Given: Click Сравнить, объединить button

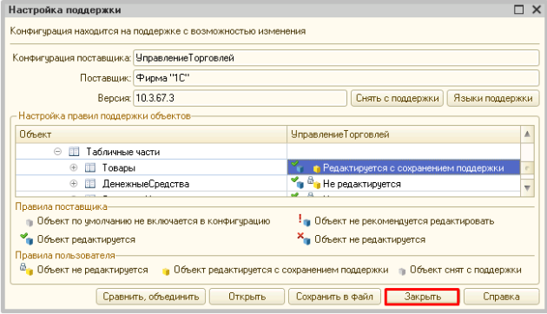Looking at the screenshot, I should pos(151,297).
